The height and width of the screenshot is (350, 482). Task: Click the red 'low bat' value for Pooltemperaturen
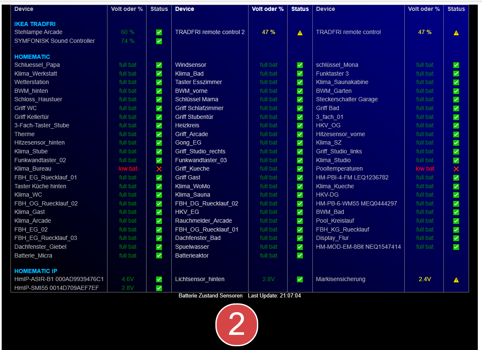click(425, 168)
